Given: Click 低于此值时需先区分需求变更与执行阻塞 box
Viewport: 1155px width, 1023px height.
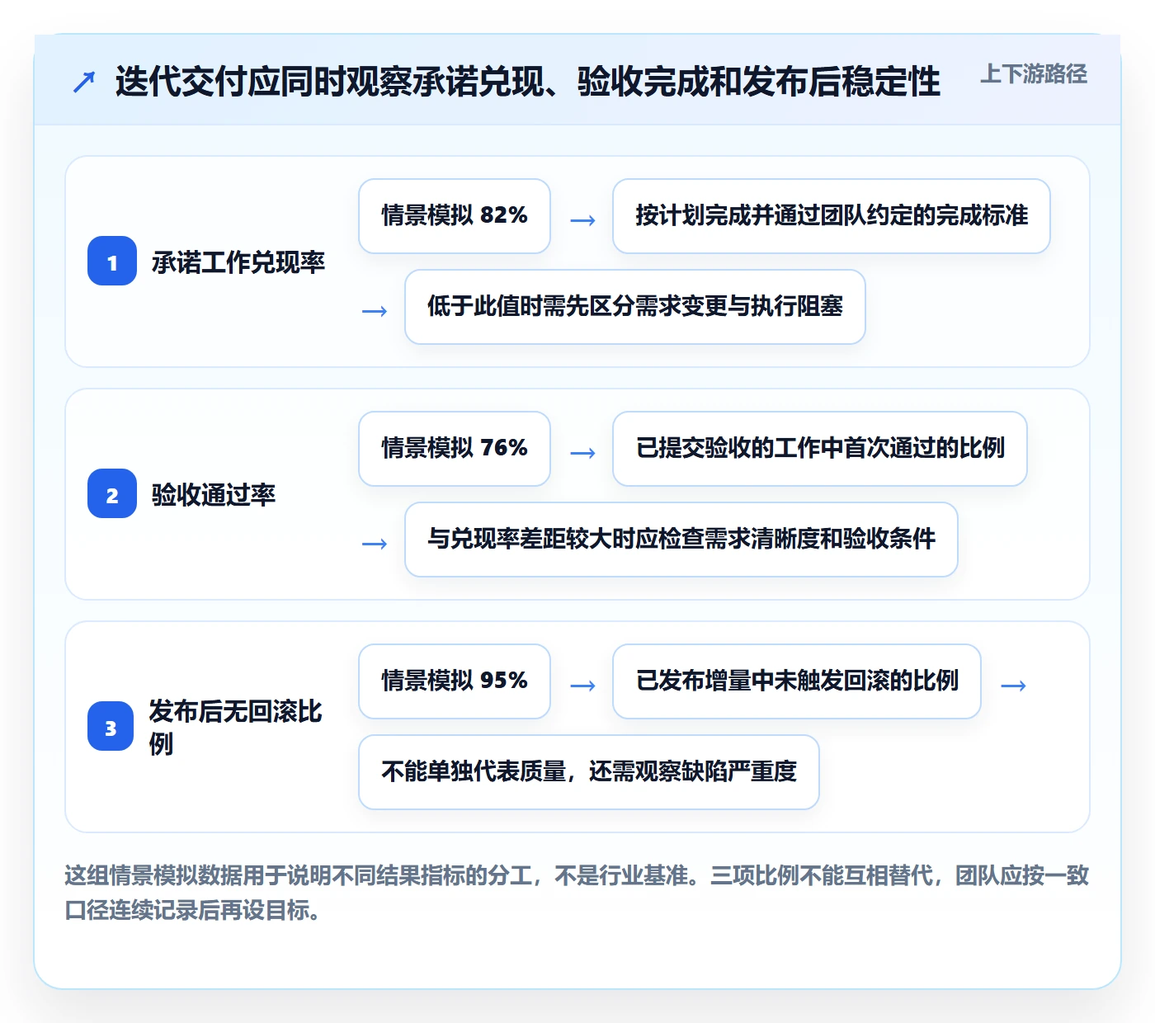Looking at the screenshot, I should 635,307.
